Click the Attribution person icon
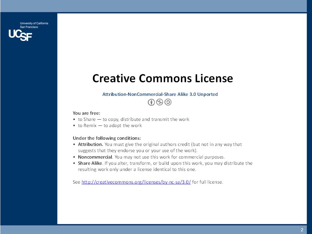The width and height of the screenshot is (312, 234). coord(151,102)
